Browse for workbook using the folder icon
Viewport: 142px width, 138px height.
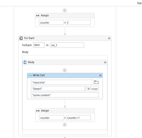click(x=96, y=82)
